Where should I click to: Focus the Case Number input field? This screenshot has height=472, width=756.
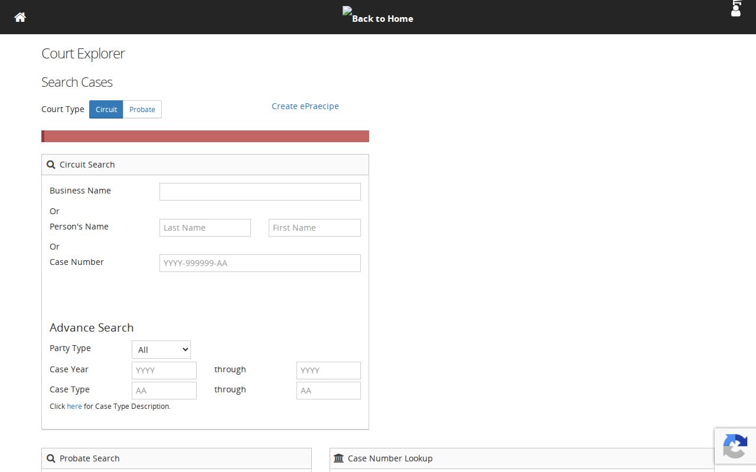[x=260, y=263]
